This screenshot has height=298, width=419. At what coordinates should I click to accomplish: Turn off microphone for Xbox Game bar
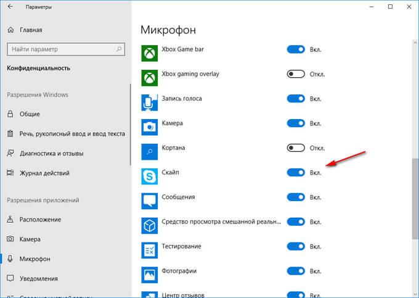[x=296, y=49]
